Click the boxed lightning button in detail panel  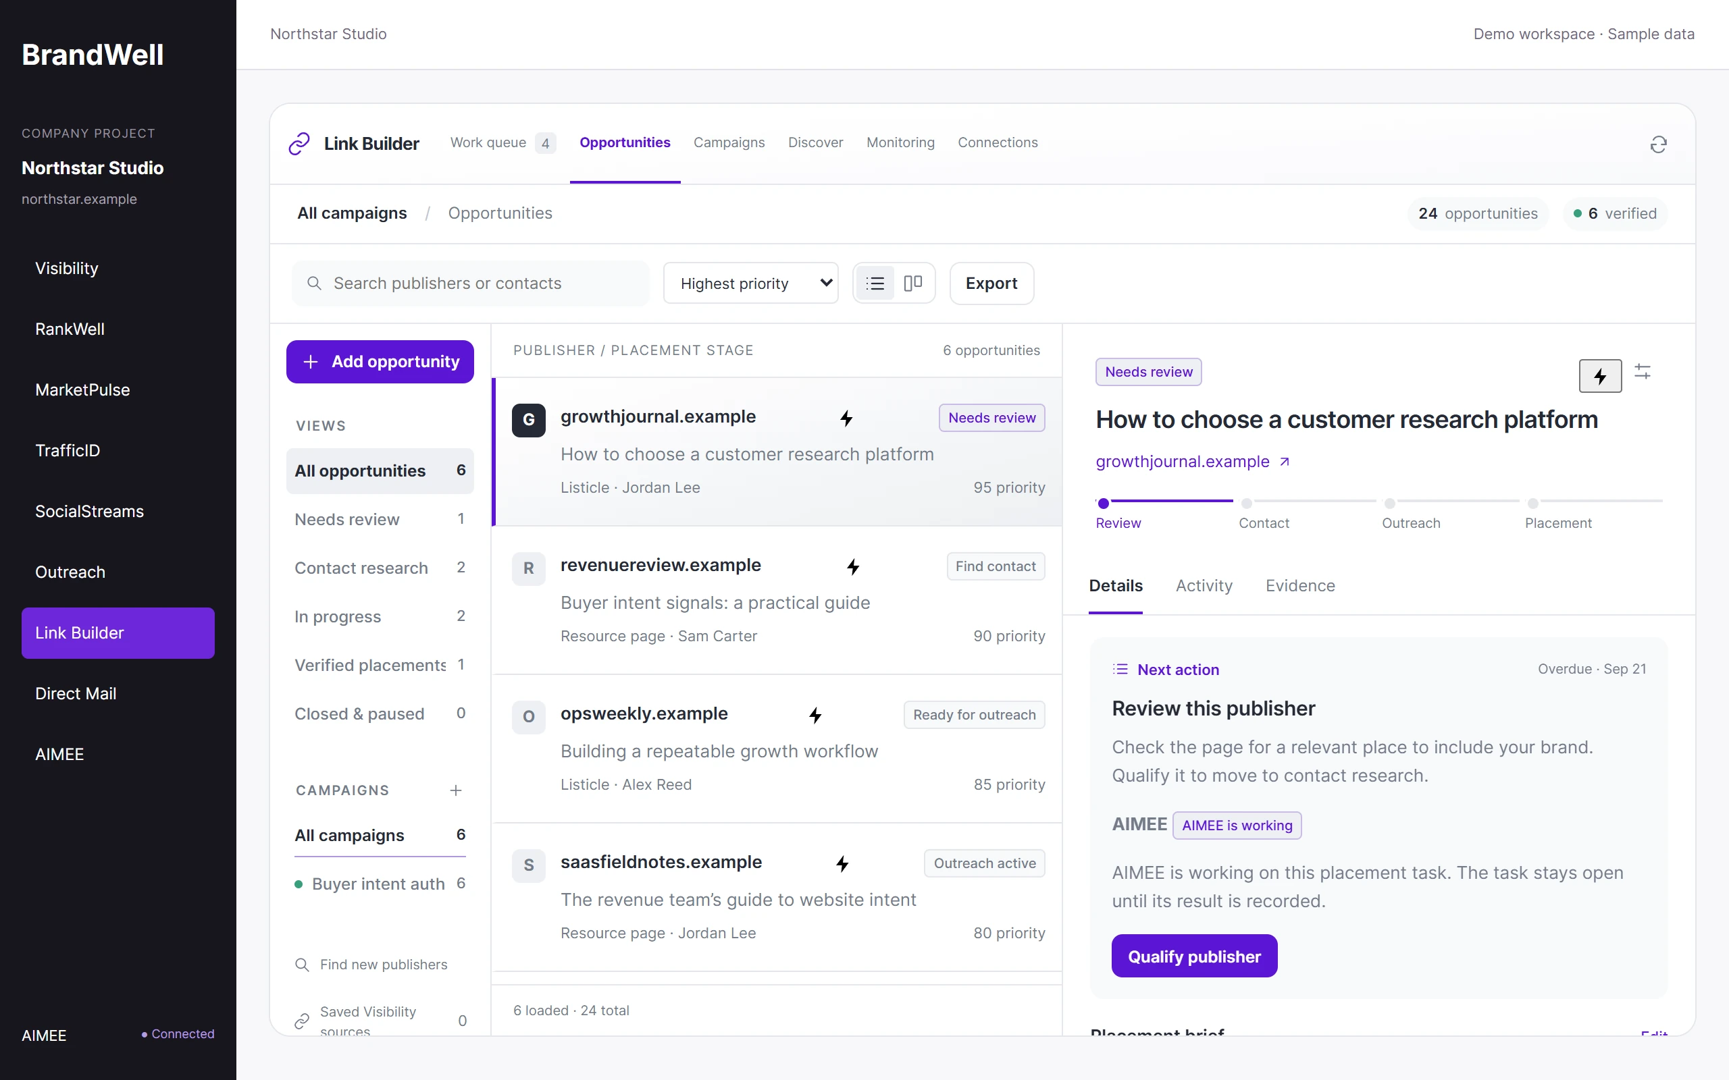[x=1601, y=376]
